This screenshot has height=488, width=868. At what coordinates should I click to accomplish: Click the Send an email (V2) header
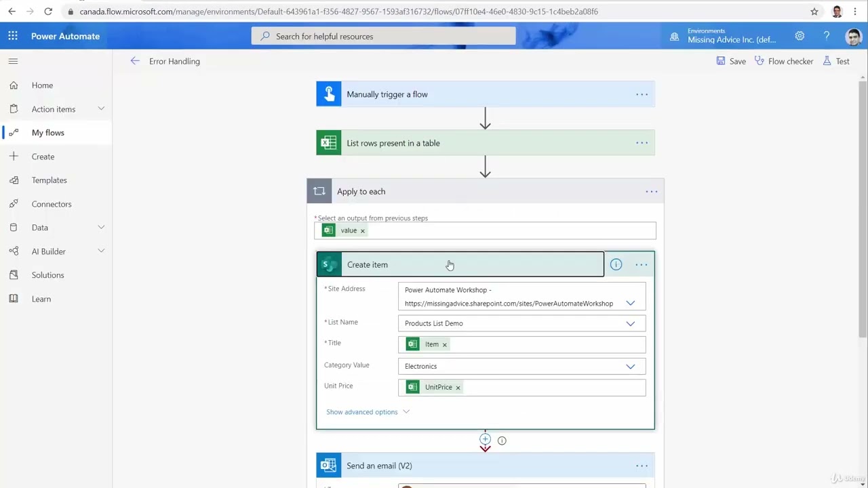point(485,466)
